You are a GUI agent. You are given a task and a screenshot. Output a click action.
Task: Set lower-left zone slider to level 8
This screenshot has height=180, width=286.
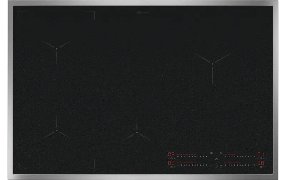[201, 165]
